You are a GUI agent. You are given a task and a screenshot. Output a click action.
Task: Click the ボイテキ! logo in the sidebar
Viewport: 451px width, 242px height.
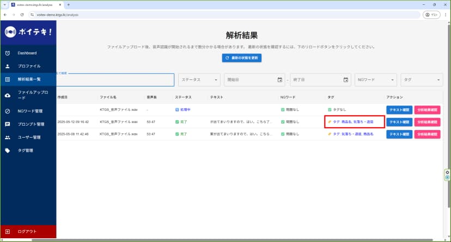click(x=28, y=32)
